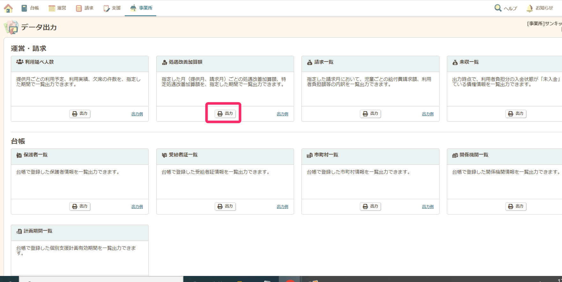Open 出力例 link for 市町村一覧

coord(428,207)
